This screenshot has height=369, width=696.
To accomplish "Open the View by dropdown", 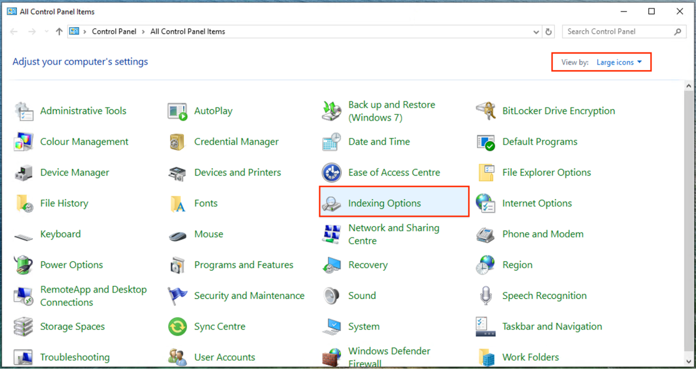I will pos(619,62).
